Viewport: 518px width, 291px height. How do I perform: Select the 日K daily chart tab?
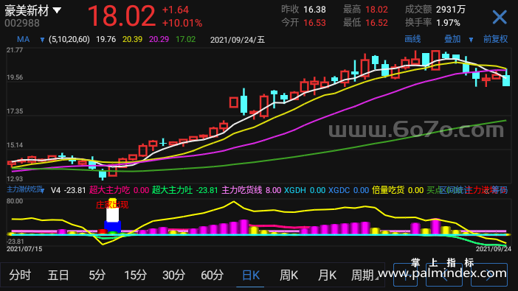[x=251, y=275]
